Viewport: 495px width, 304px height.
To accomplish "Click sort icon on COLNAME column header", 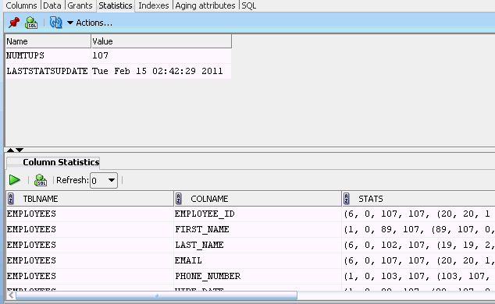I will (x=178, y=199).
